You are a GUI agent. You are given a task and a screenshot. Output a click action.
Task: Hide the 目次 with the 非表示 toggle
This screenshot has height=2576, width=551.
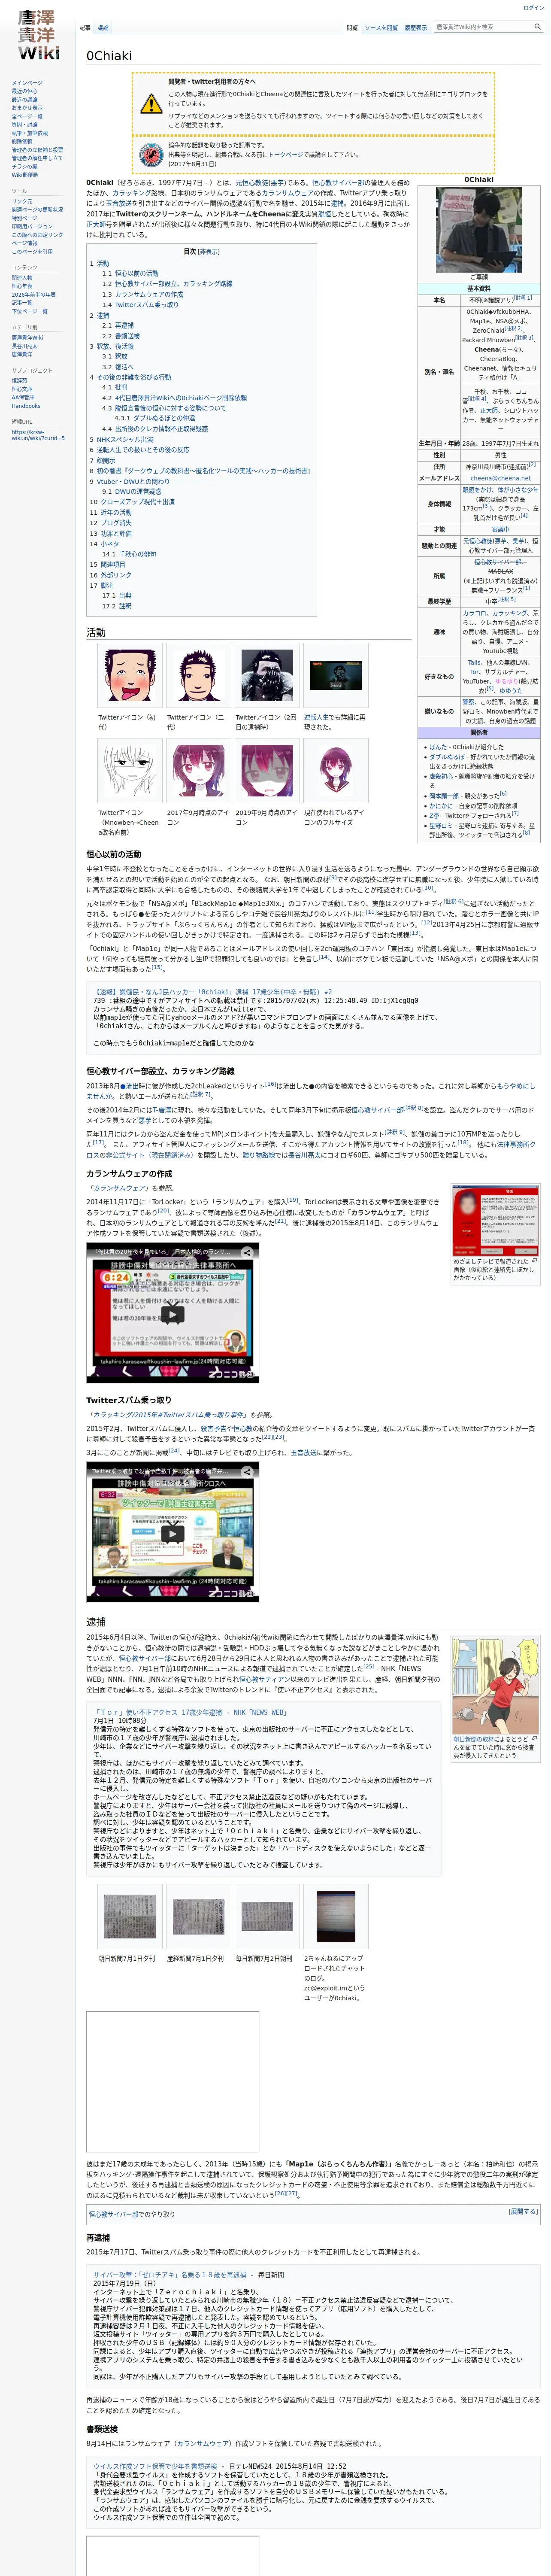[210, 252]
